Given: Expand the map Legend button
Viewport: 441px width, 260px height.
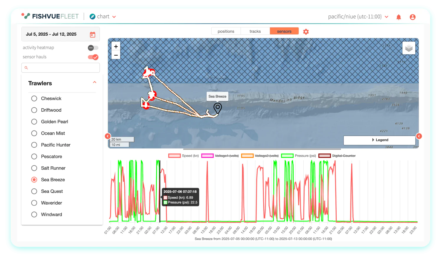Looking at the screenshot, I should [x=379, y=140].
